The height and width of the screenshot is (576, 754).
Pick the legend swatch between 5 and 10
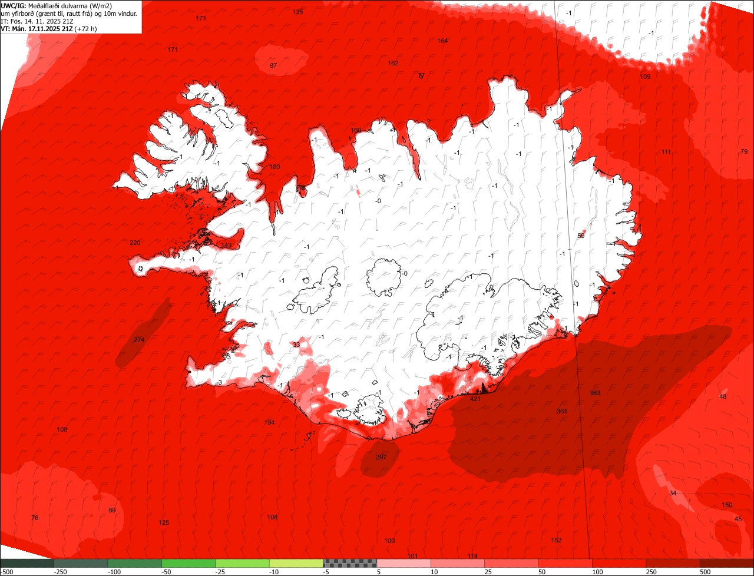coord(404,563)
